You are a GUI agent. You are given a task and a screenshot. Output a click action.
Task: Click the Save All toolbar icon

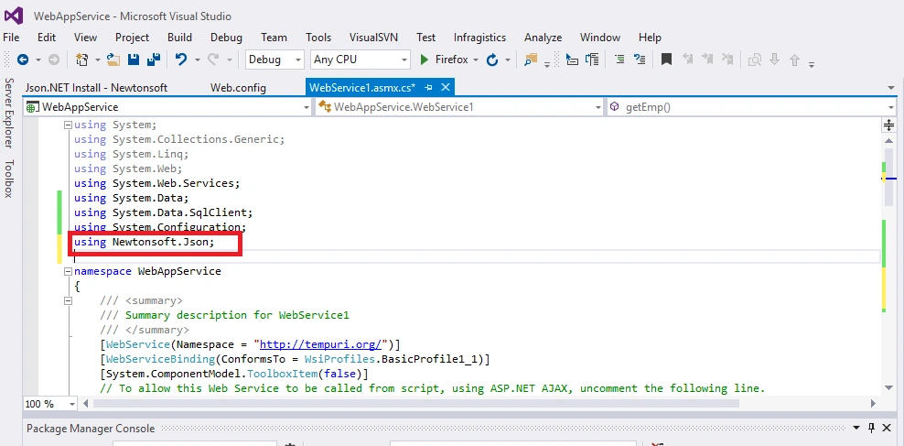click(154, 60)
